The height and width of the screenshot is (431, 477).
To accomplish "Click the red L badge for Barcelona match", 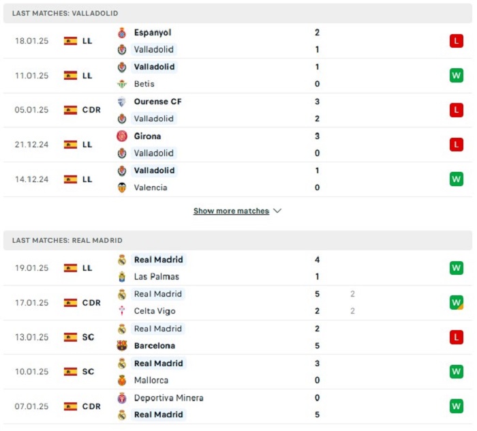I will [457, 337].
